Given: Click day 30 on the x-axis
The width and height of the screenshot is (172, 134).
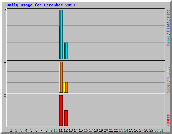Looking at the screenshot, I should coord(156,130).
